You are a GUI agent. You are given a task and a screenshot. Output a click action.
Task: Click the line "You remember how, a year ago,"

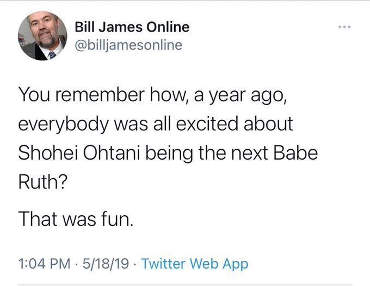pos(153,95)
